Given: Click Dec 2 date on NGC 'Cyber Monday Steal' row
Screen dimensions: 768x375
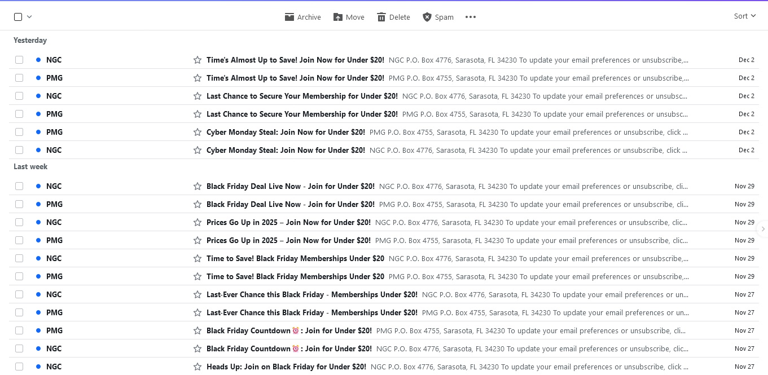Looking at the screenshot, I should (x=747, y=150).
